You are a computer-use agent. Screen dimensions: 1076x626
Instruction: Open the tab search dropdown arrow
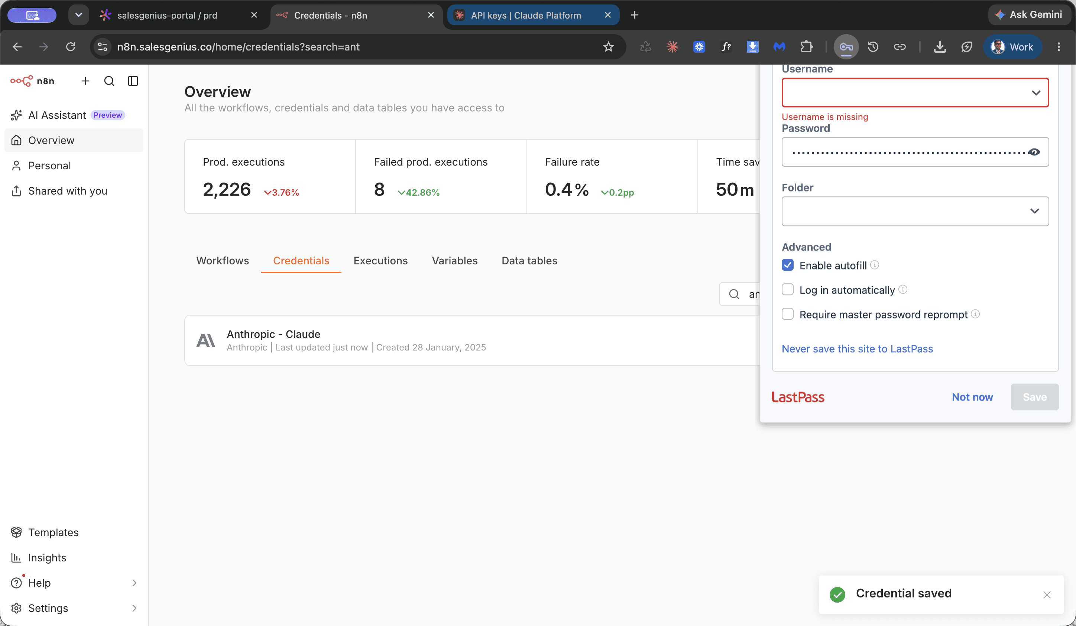[x=78, y=15]
